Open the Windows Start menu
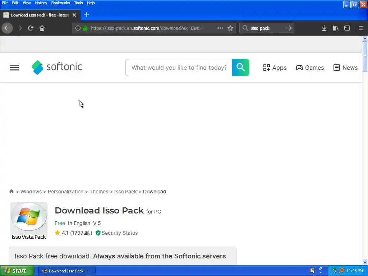 (x=17, y=271)
